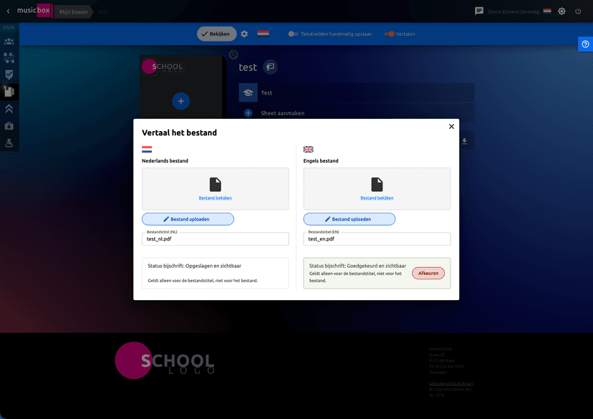Edit the Bestandstitel (NL) field
The height and width of the screenshot is (419, 593).
215,239
